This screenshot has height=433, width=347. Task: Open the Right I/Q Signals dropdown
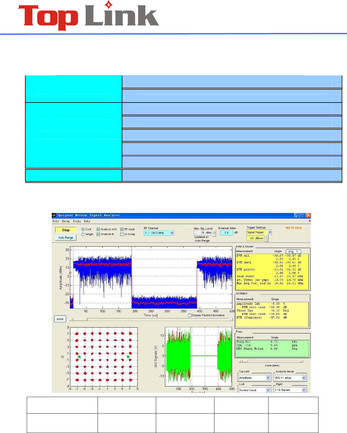pyautogui.click(x=290, y=390)
